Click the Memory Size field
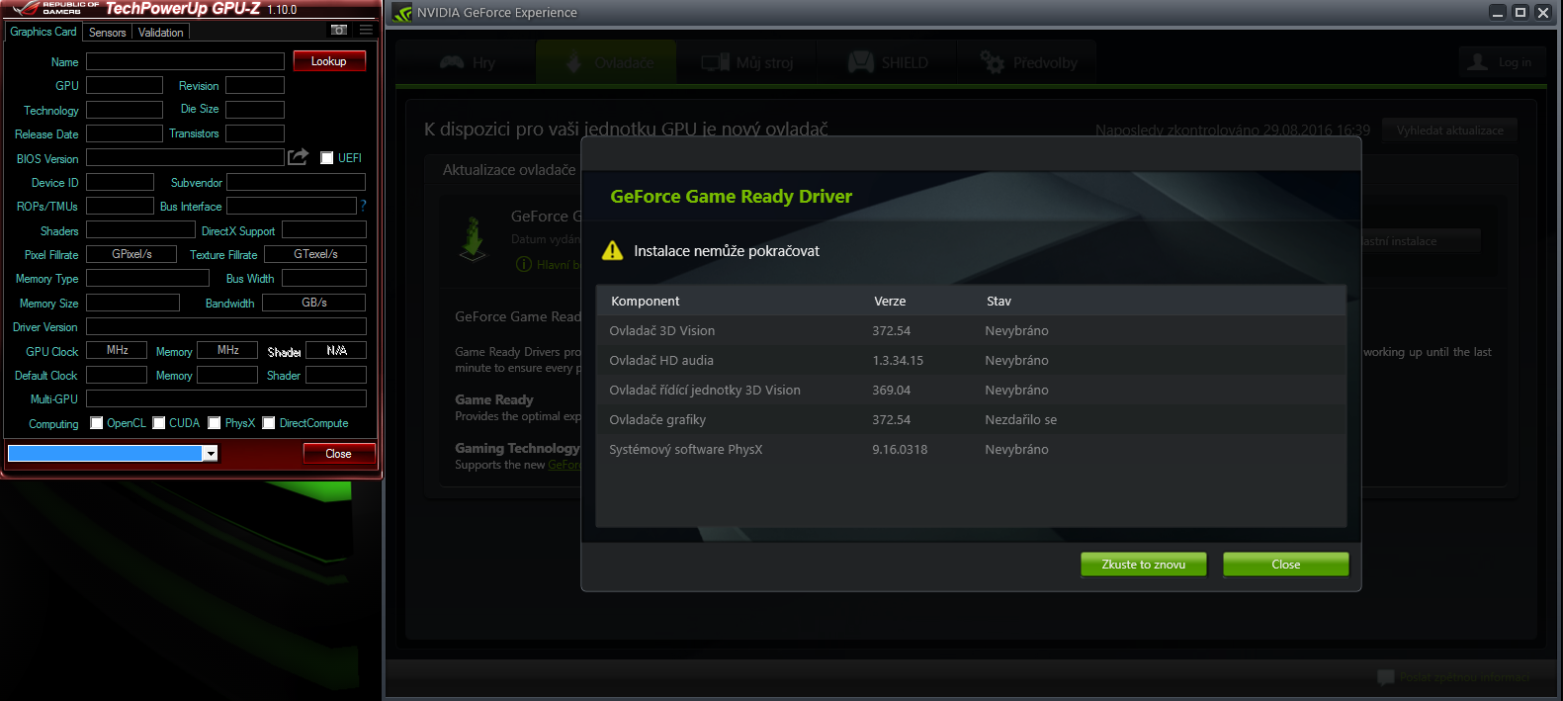The width and height of the screenshot is (1563, 701). coord(132,303)
